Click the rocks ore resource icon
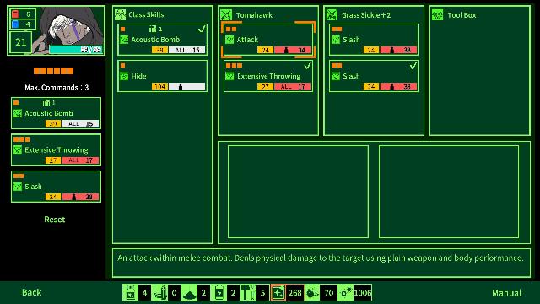Image resolution: width=540 pixels, height=304 pixels. (311, 293)
